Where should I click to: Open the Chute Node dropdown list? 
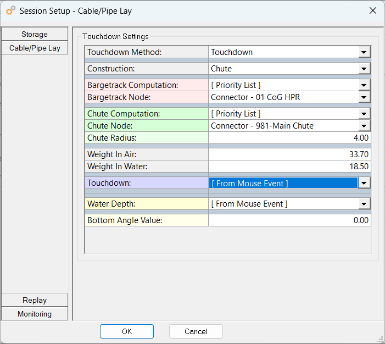click(x=364, y=126)
